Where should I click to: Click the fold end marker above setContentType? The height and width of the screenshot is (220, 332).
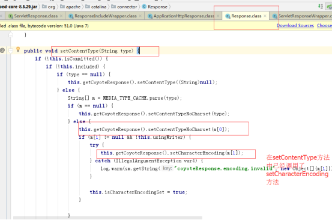11,34
